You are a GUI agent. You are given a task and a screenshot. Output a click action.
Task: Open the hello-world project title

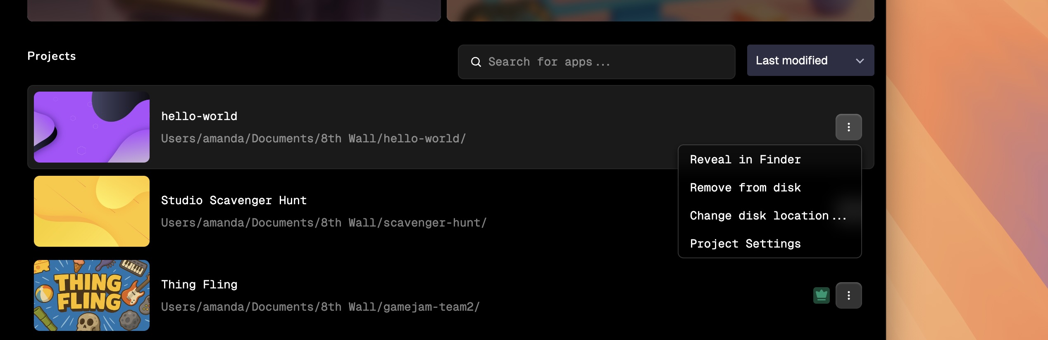(199, 116)
